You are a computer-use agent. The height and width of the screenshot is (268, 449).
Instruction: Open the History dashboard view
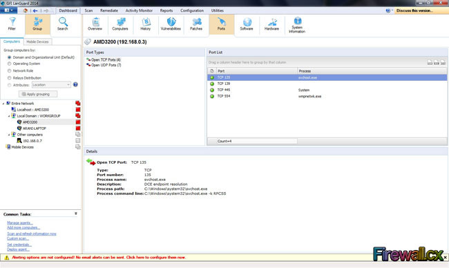point(146,24)
